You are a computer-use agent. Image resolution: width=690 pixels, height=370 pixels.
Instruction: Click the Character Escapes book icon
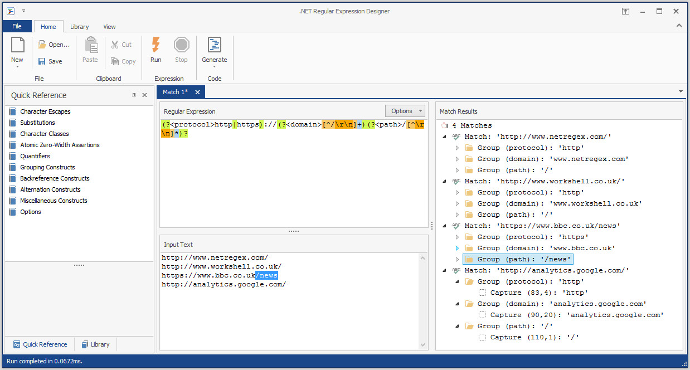coord(13,111)
